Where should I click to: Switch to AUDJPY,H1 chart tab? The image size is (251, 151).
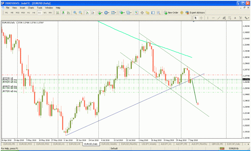click(166, 144)
